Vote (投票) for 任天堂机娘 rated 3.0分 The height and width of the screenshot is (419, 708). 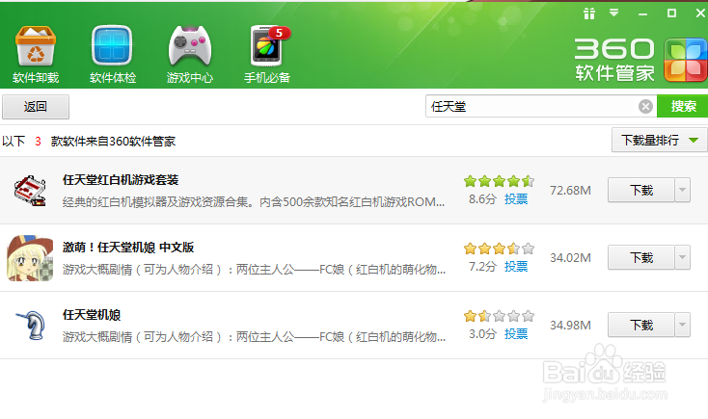(516, 334)
